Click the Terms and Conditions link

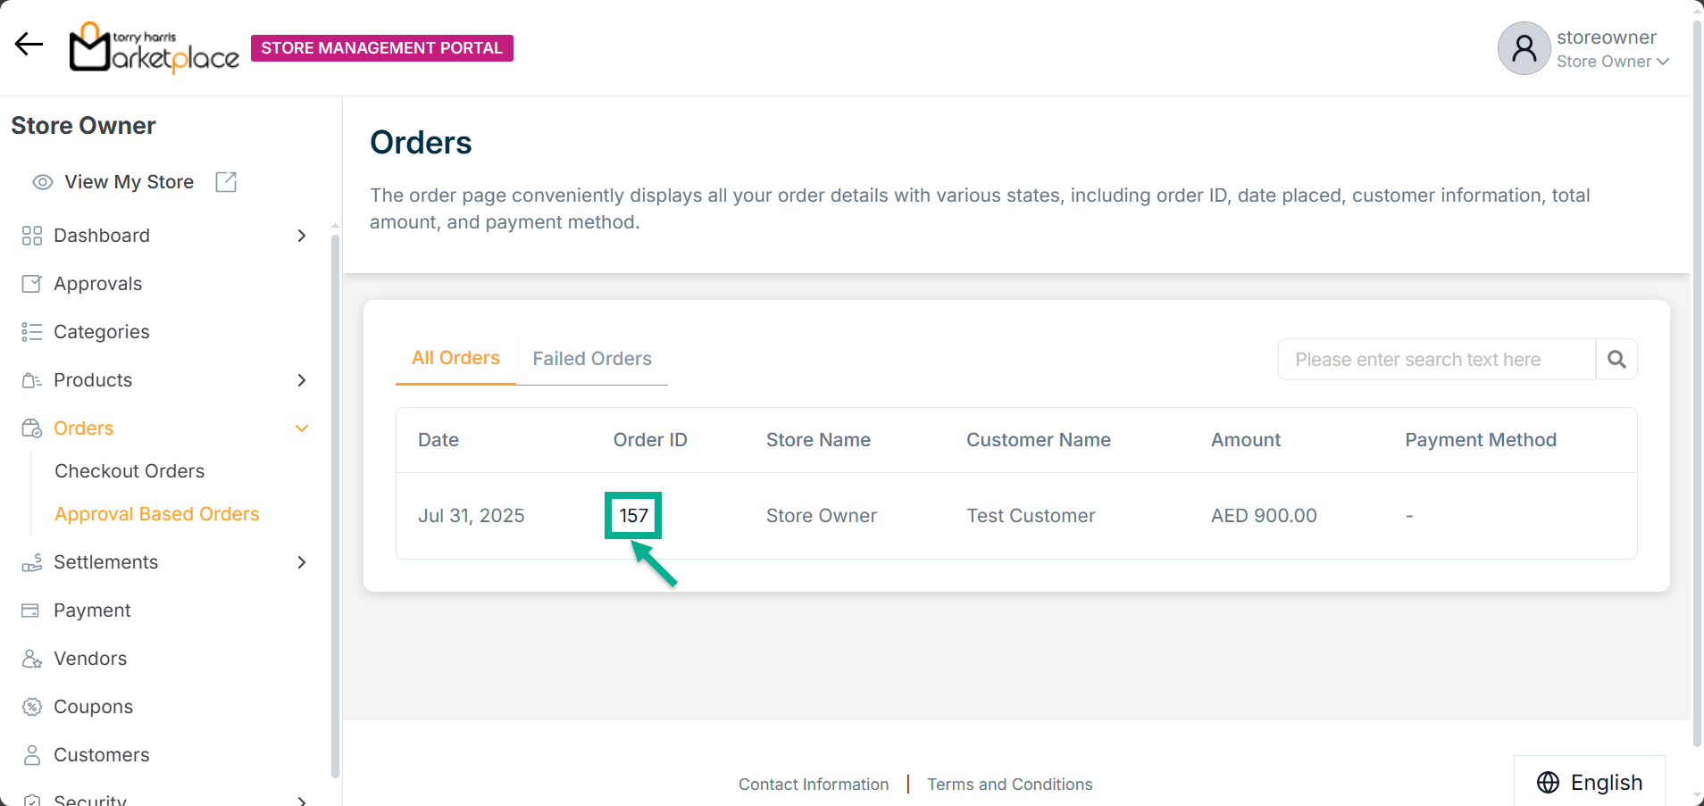(x=1009, y=785)
